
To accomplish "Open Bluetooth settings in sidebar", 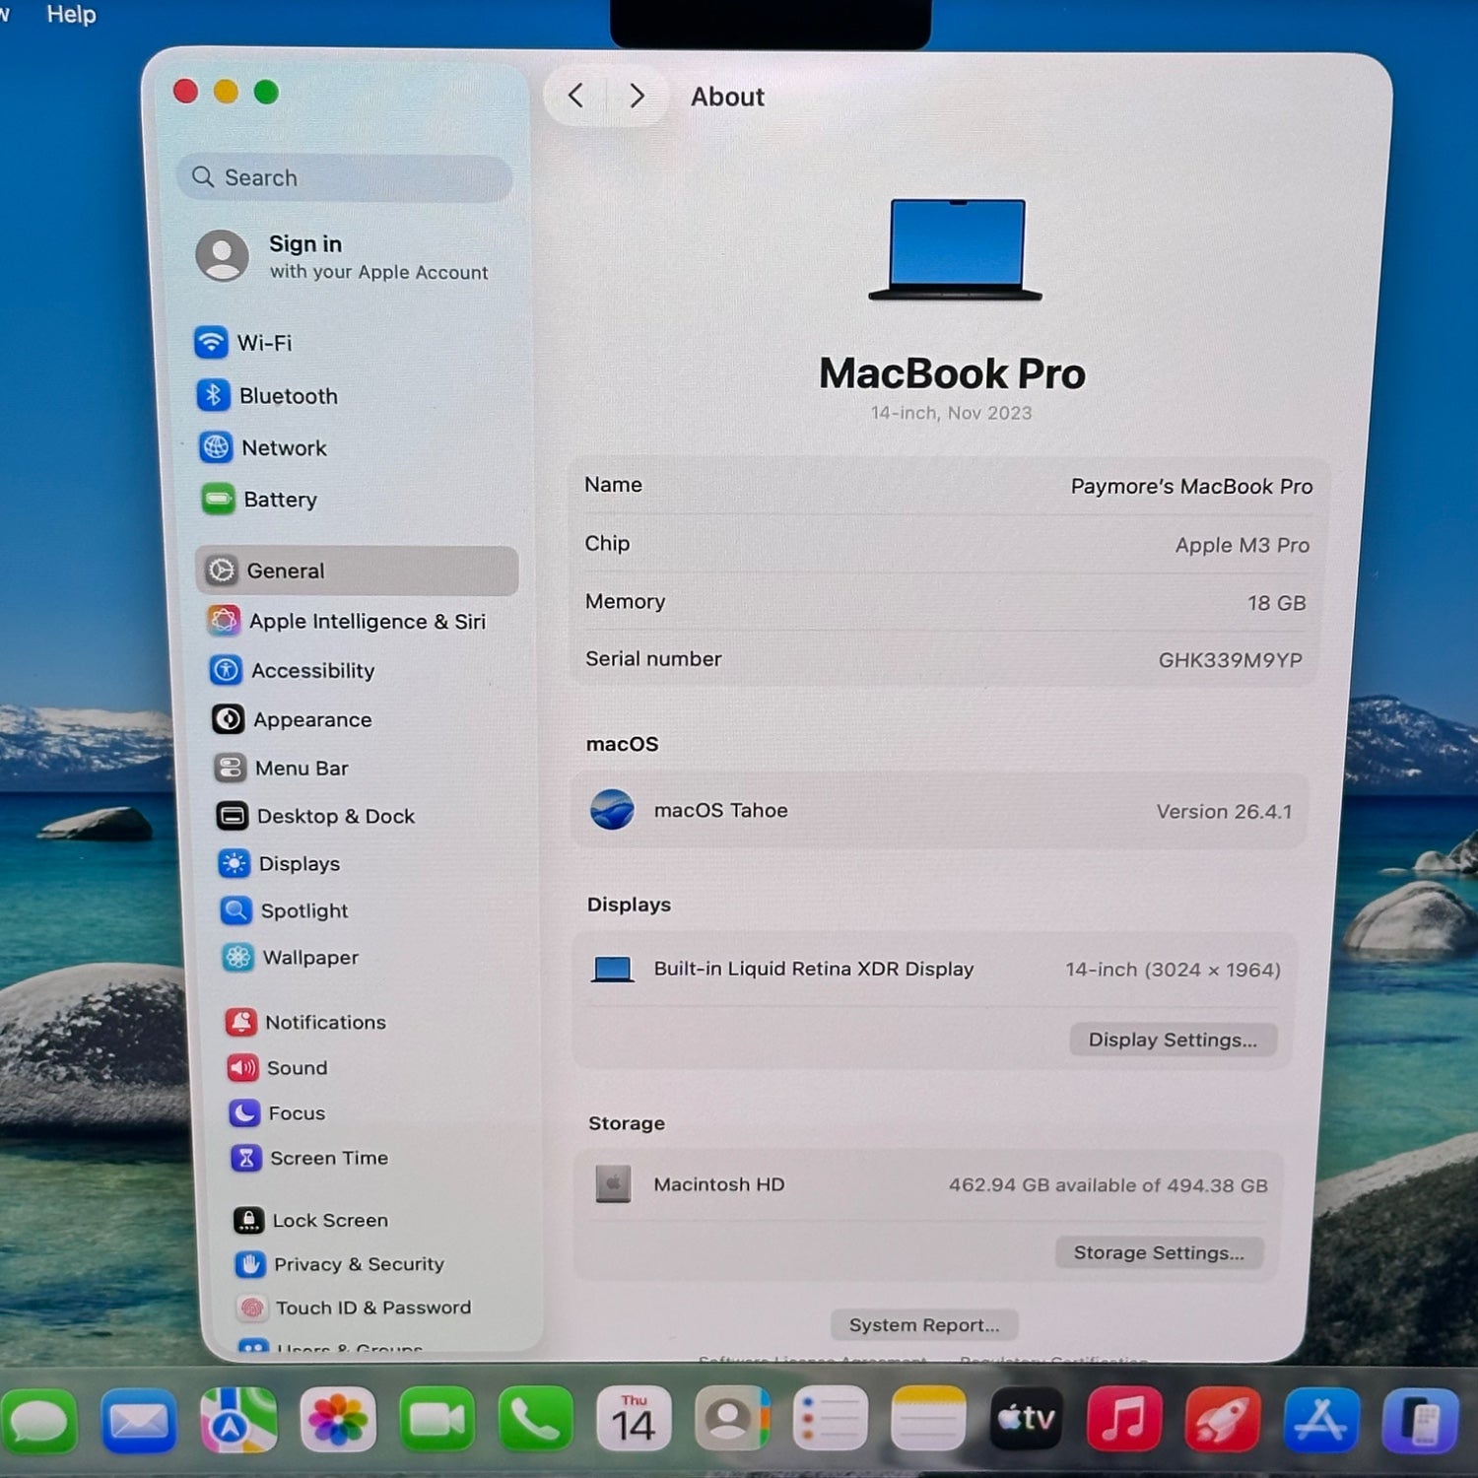I will (268, 396).
